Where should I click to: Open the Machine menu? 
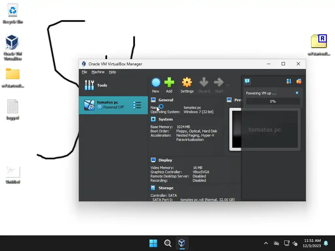(x=98, y=72)
